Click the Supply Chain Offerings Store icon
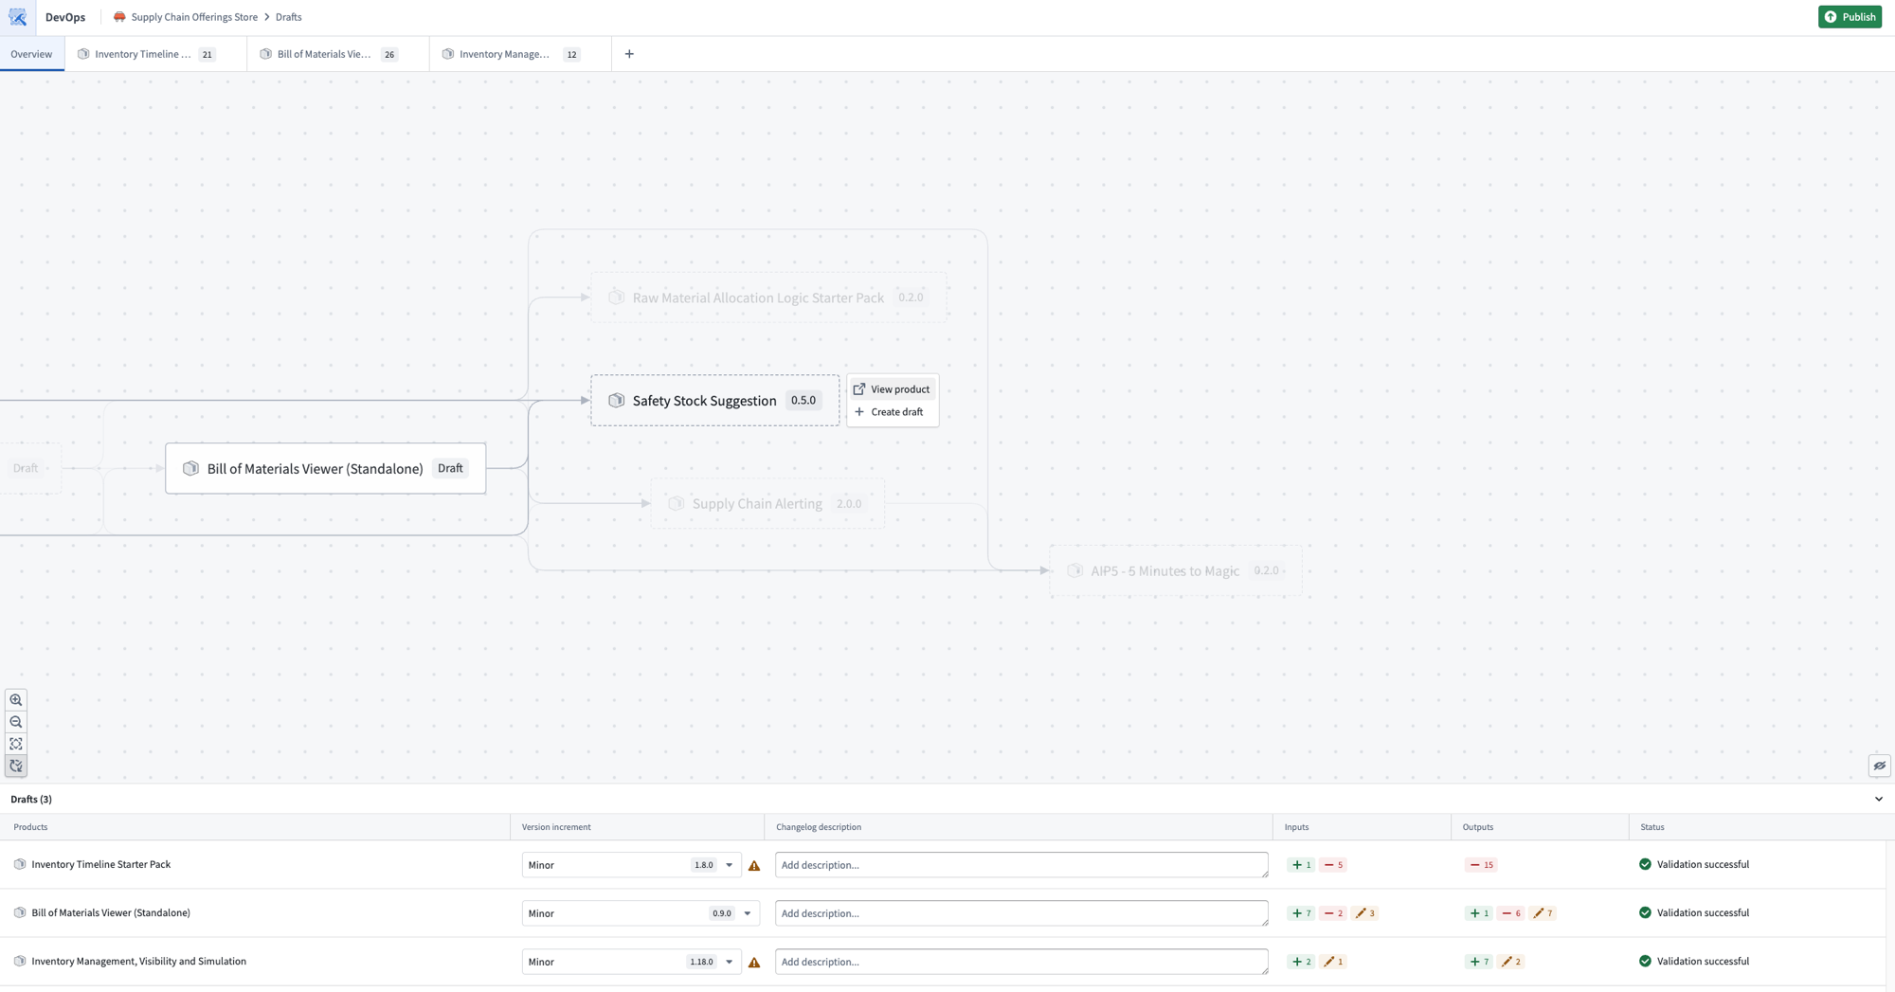 pyautogui.click(x=119, y=17)
